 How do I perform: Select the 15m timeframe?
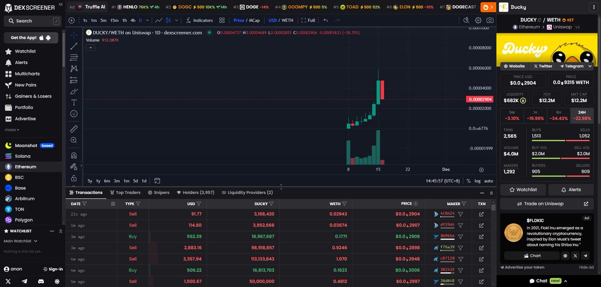(114, 20)
